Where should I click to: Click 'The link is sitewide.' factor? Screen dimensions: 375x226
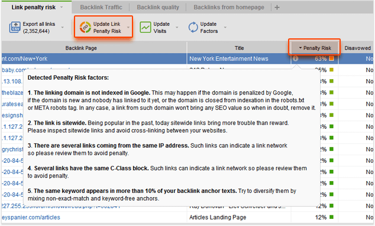pyautogui.click(x=60, y=123)
